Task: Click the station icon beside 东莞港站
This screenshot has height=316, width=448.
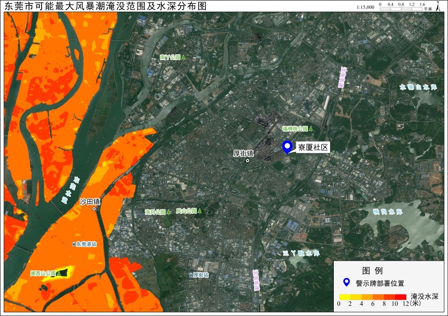Action: click(74, 244)
